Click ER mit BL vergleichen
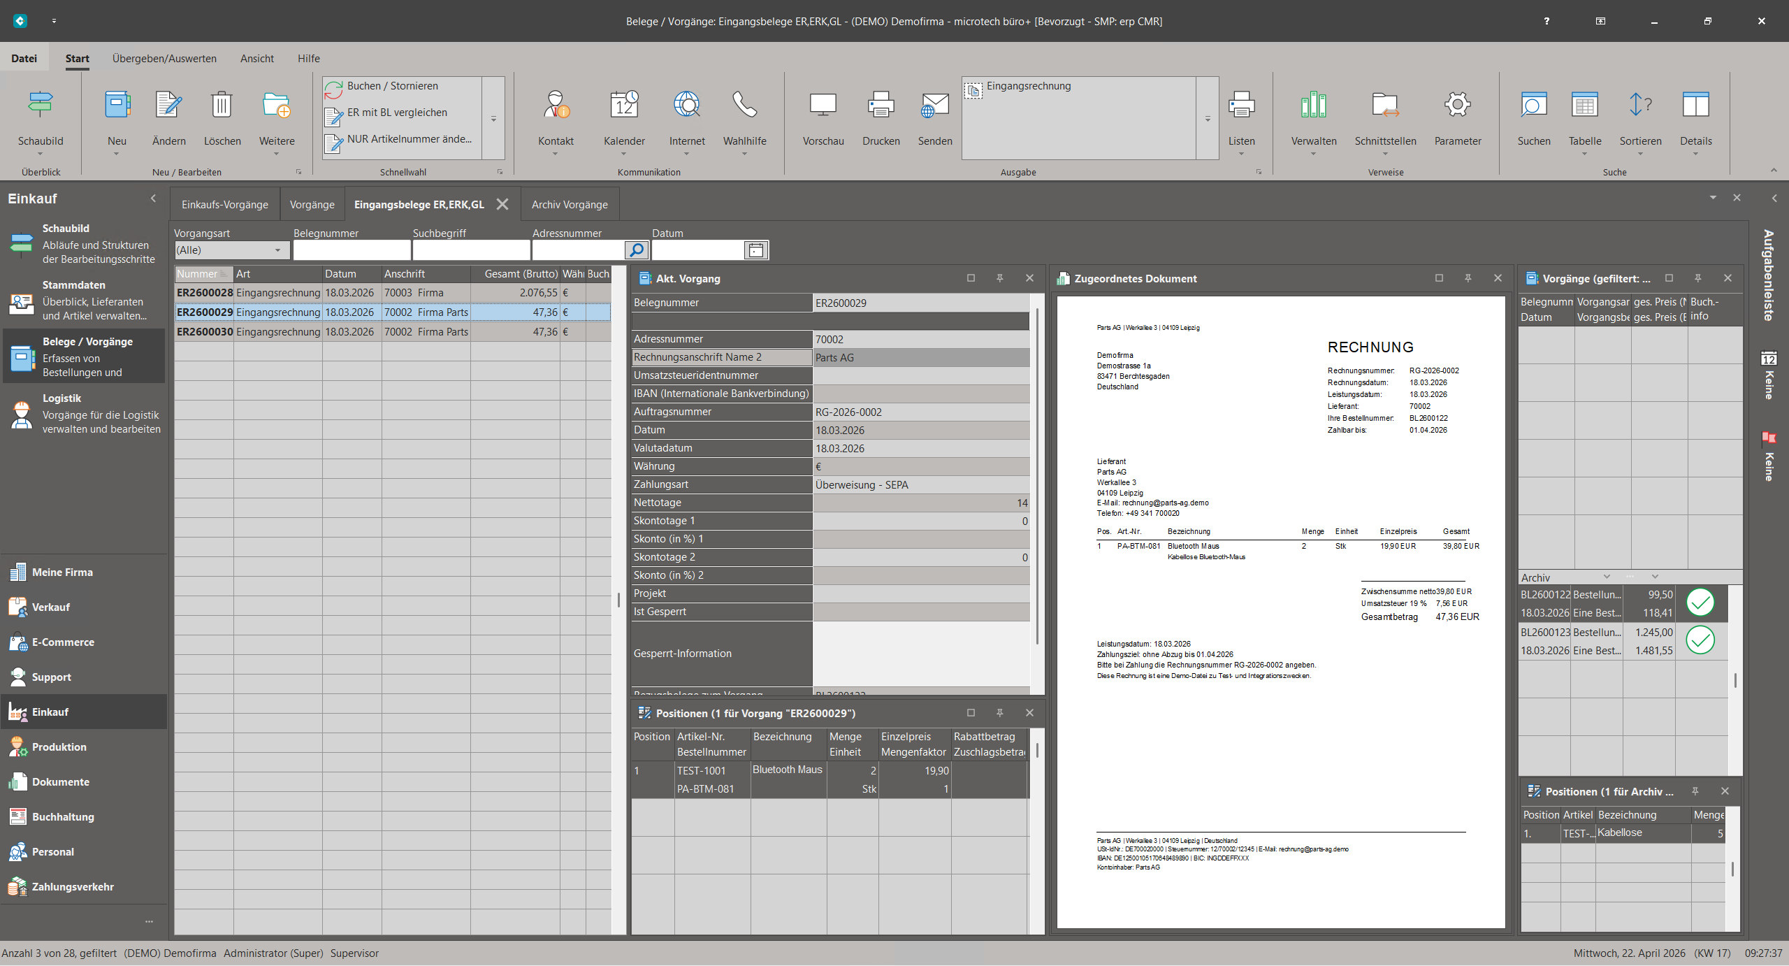This screenshot has width=1789, height=966. click(397, 113)
